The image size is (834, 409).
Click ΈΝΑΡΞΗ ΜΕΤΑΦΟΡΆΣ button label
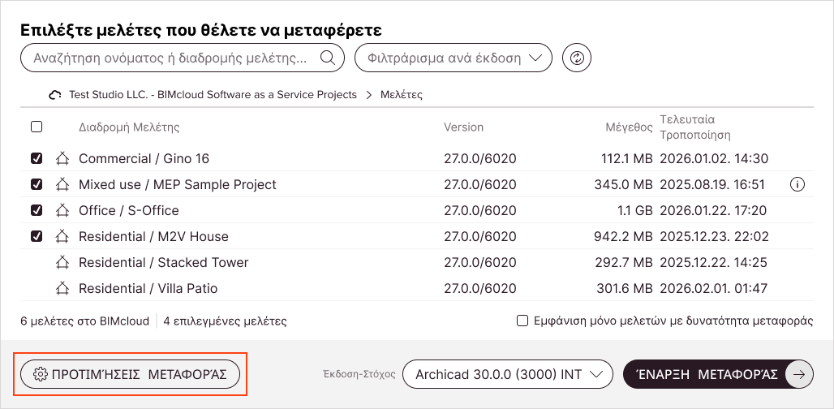[x=707, y=374]
